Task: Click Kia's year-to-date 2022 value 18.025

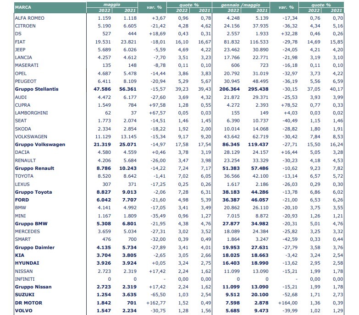Action: tap(231, 255)
